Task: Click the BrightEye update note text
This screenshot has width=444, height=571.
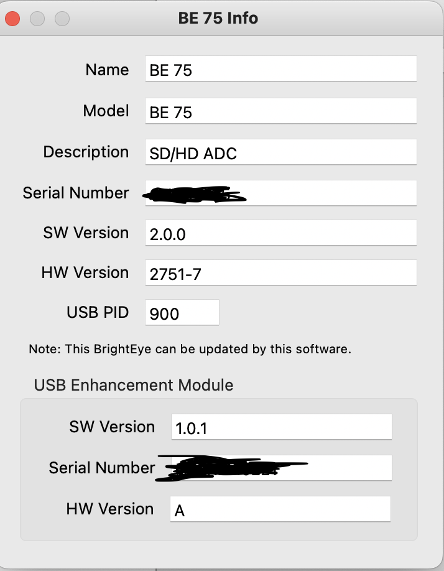Action: click(x=190, y=349)
